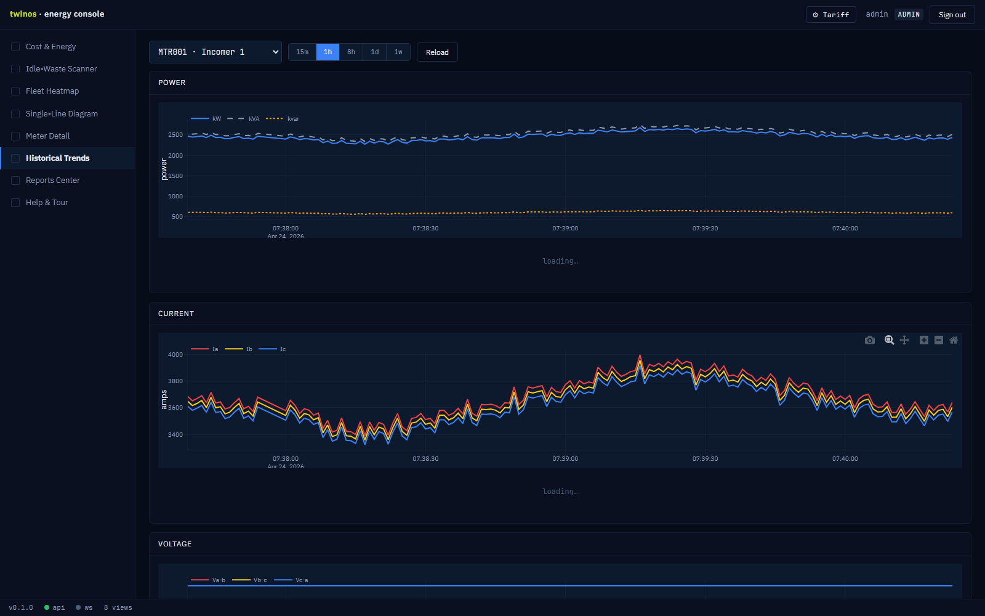
Task: Select the 1w time range
Action: click(x=398, y=52)
